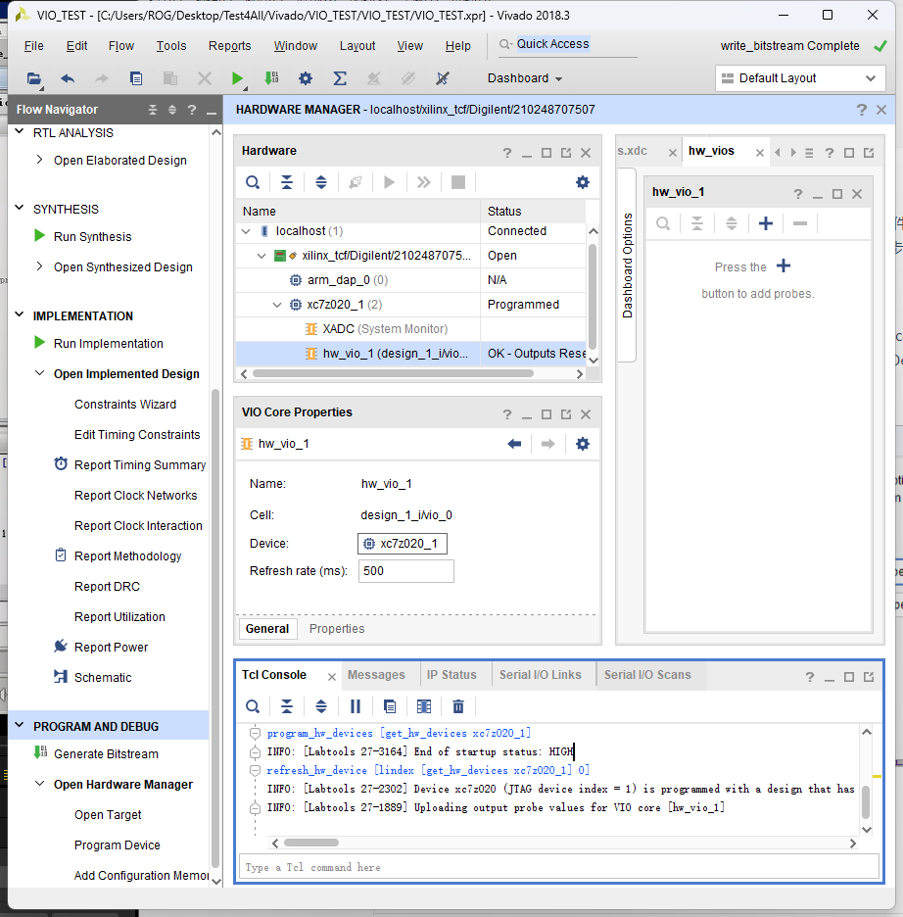Open the Dashboard Options side tab
The height and width of the screenshot is (917, 903).
point(627,265)
